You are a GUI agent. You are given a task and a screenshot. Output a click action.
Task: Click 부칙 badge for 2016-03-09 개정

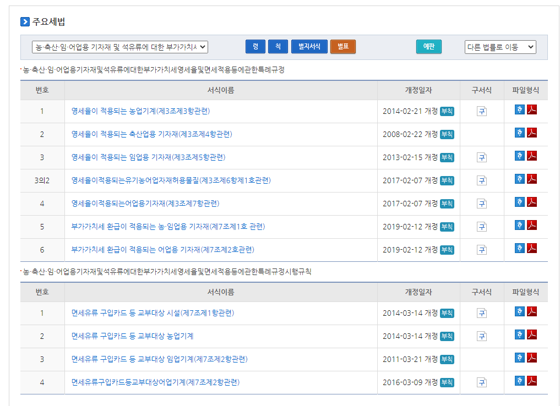coord(447,382)
